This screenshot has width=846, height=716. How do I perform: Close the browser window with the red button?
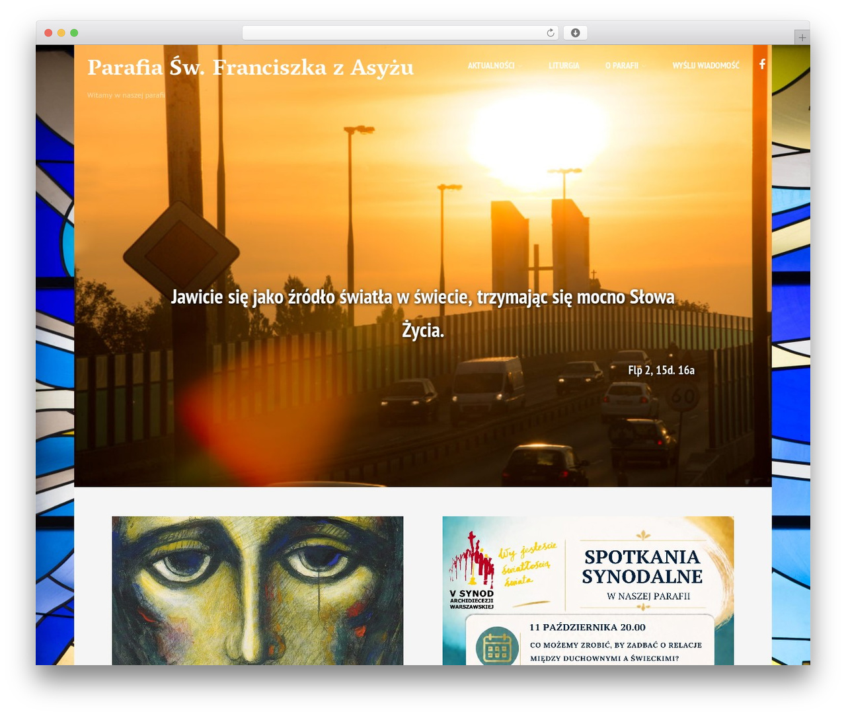pyautogui.click(x=48, y=33)
